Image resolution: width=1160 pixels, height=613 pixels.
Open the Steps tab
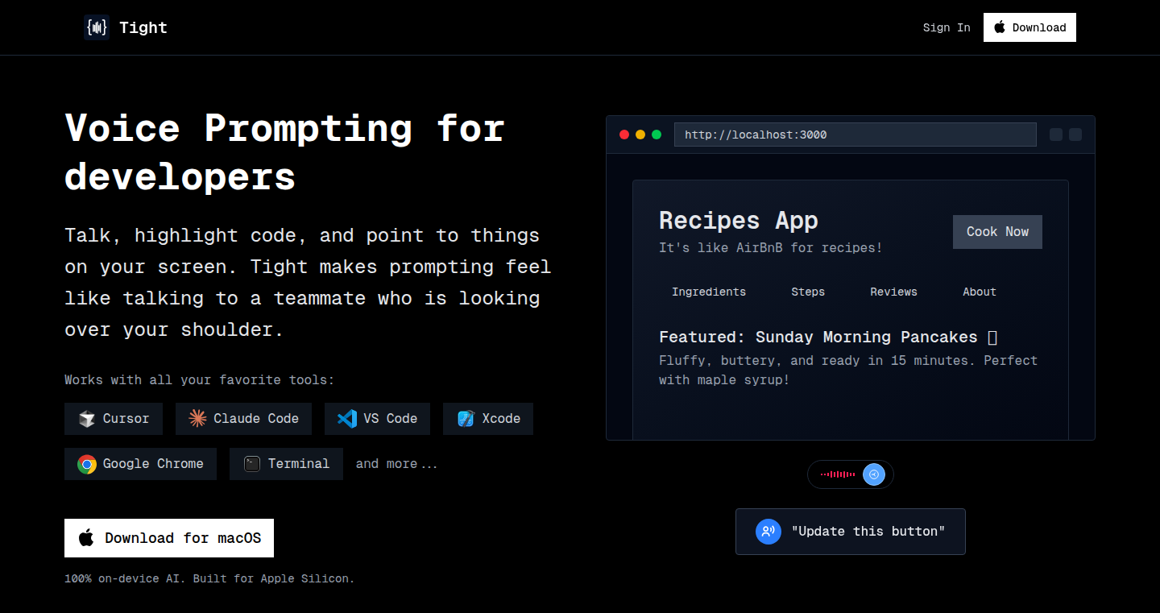tap(808, 292)
